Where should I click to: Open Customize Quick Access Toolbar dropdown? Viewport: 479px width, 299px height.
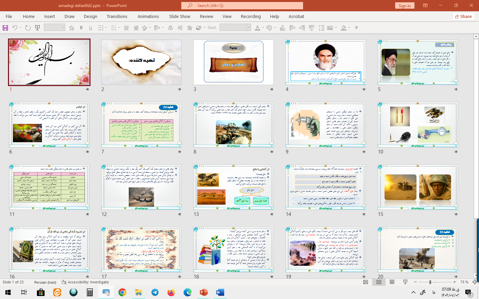(x=356, y=28)
